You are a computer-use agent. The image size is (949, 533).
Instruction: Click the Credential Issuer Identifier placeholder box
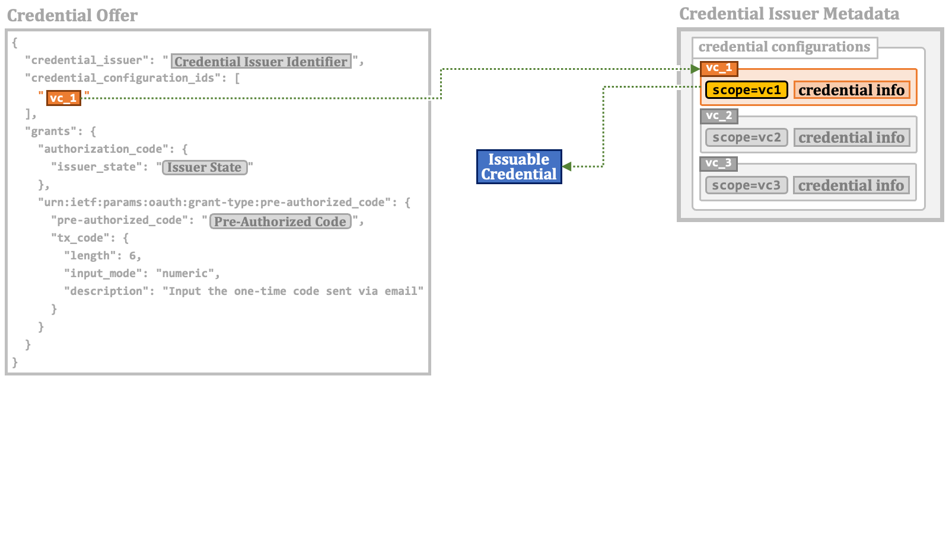pyautogui.click(x=261, y=61)
